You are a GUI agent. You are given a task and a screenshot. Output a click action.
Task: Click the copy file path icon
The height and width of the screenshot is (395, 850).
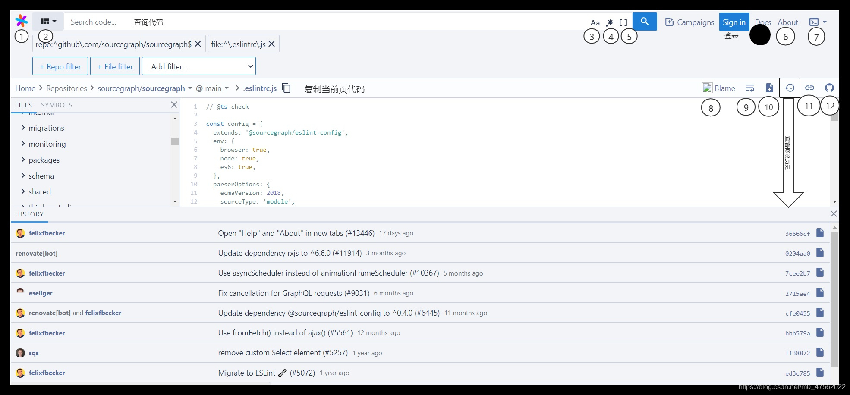(x=286, y=88)
